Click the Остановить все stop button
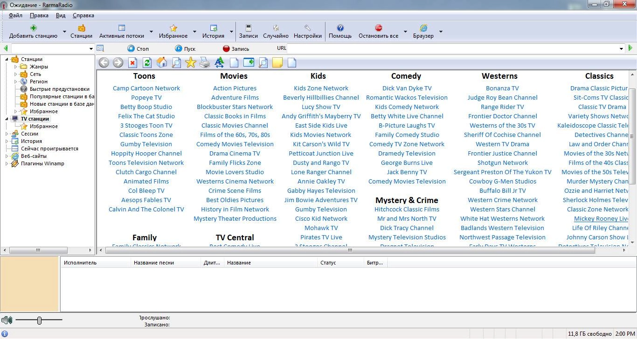Image resolution: width=637 pixels, height=339 pixels. (378, 32)
